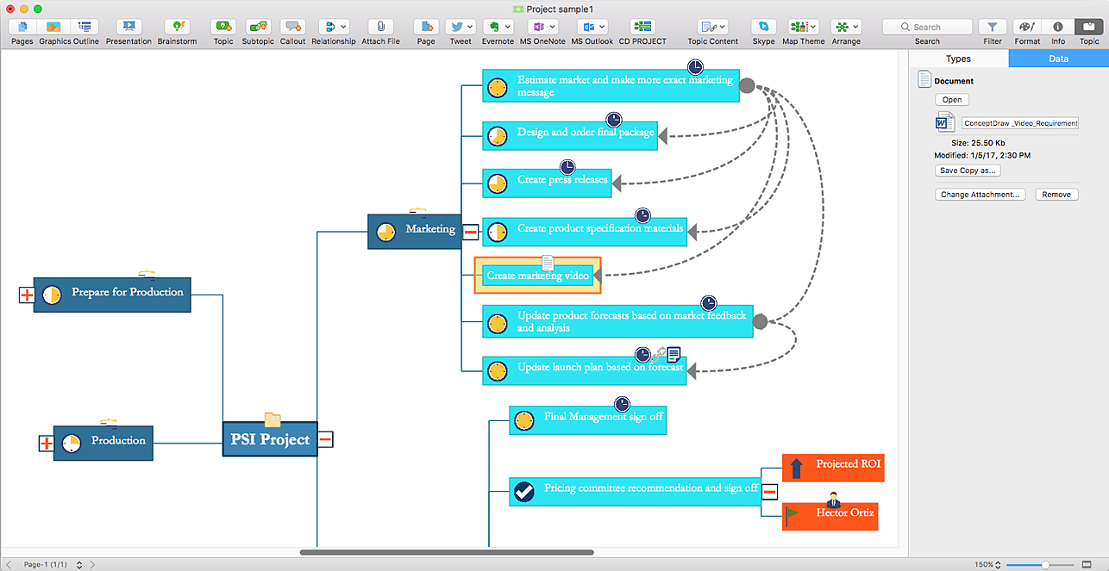Open the Arrange dropdown menu
Image resolution: width=1109 pixels, height=571 pixels.
(846, 27)
